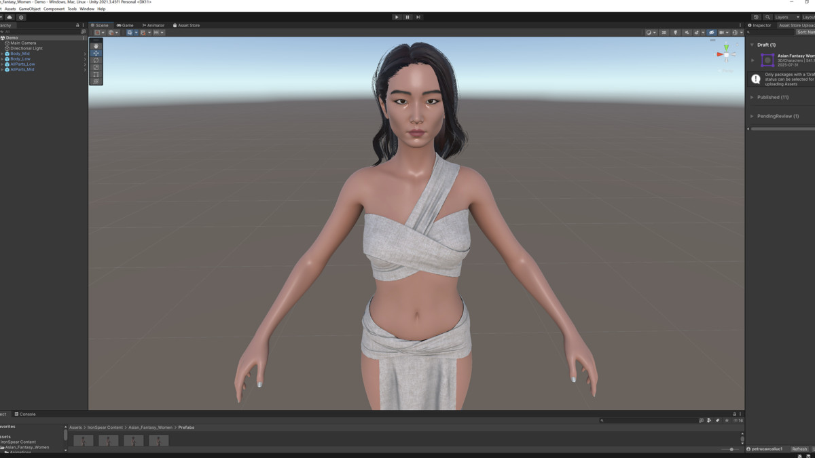Step forward one frame

[x=418, y=17]
